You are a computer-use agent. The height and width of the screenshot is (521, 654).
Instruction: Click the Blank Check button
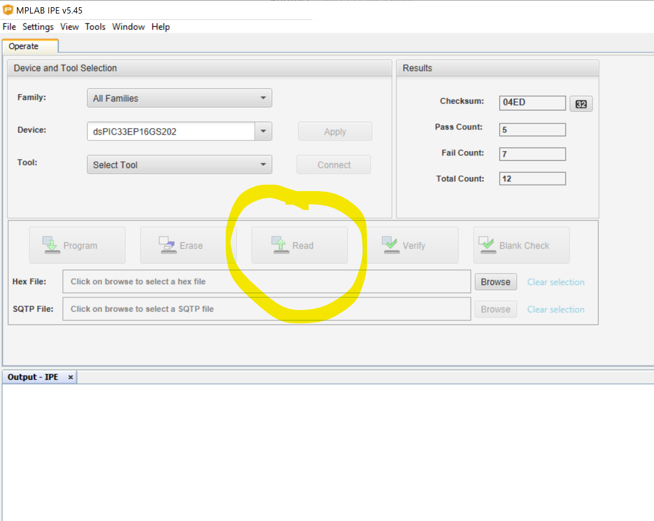(522, 245)
